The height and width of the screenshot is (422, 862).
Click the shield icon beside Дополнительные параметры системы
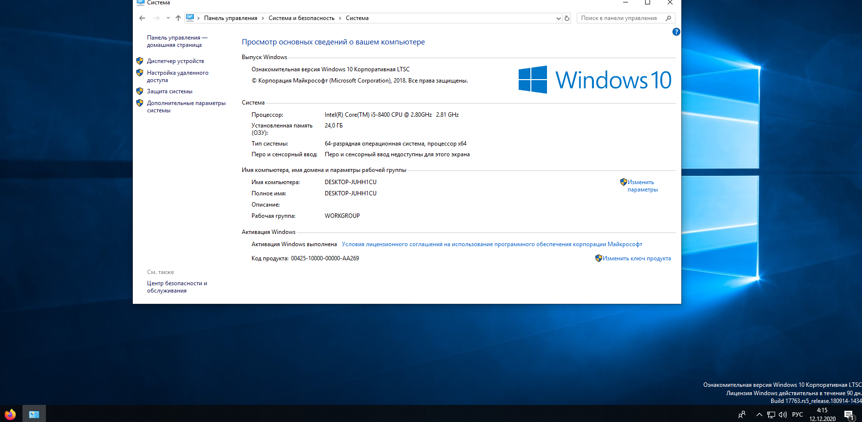tap(140, 103)
